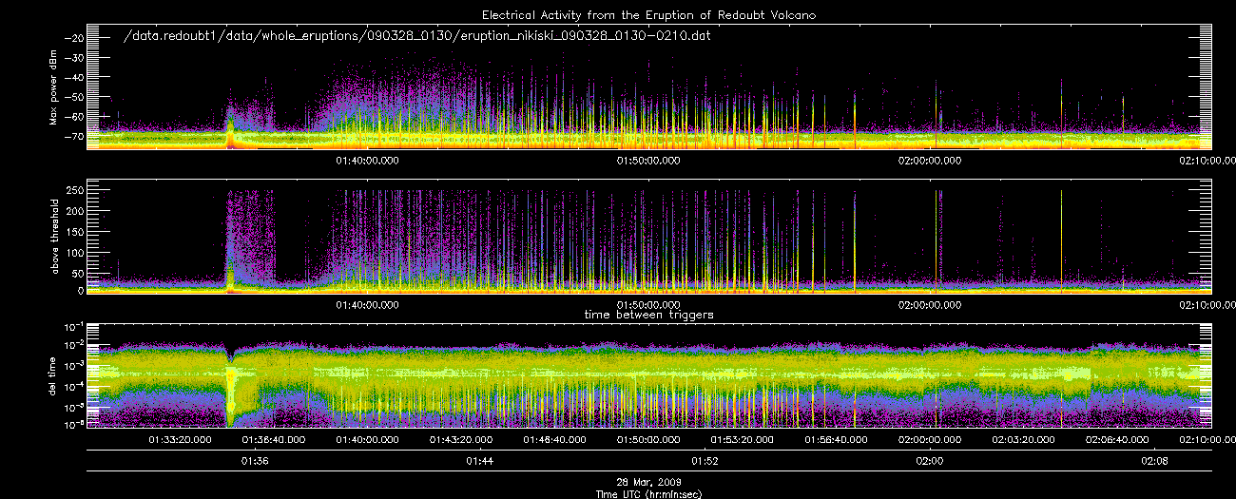Click the 01:43:20.000 time label
Viewport: 1236px width, 499px height.
tap(461, 440)
